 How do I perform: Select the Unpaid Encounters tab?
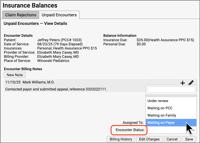59,15
